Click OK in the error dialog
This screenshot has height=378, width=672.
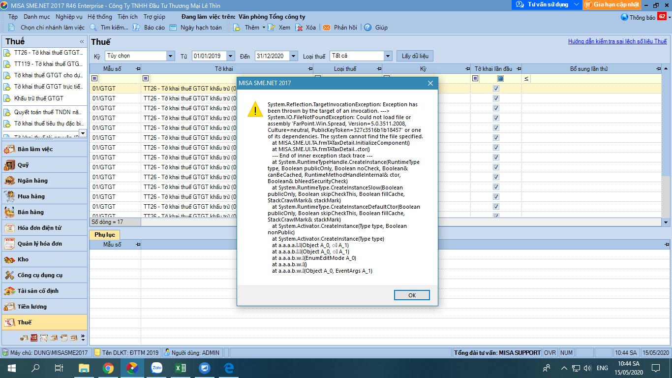[x=412, y=295]
